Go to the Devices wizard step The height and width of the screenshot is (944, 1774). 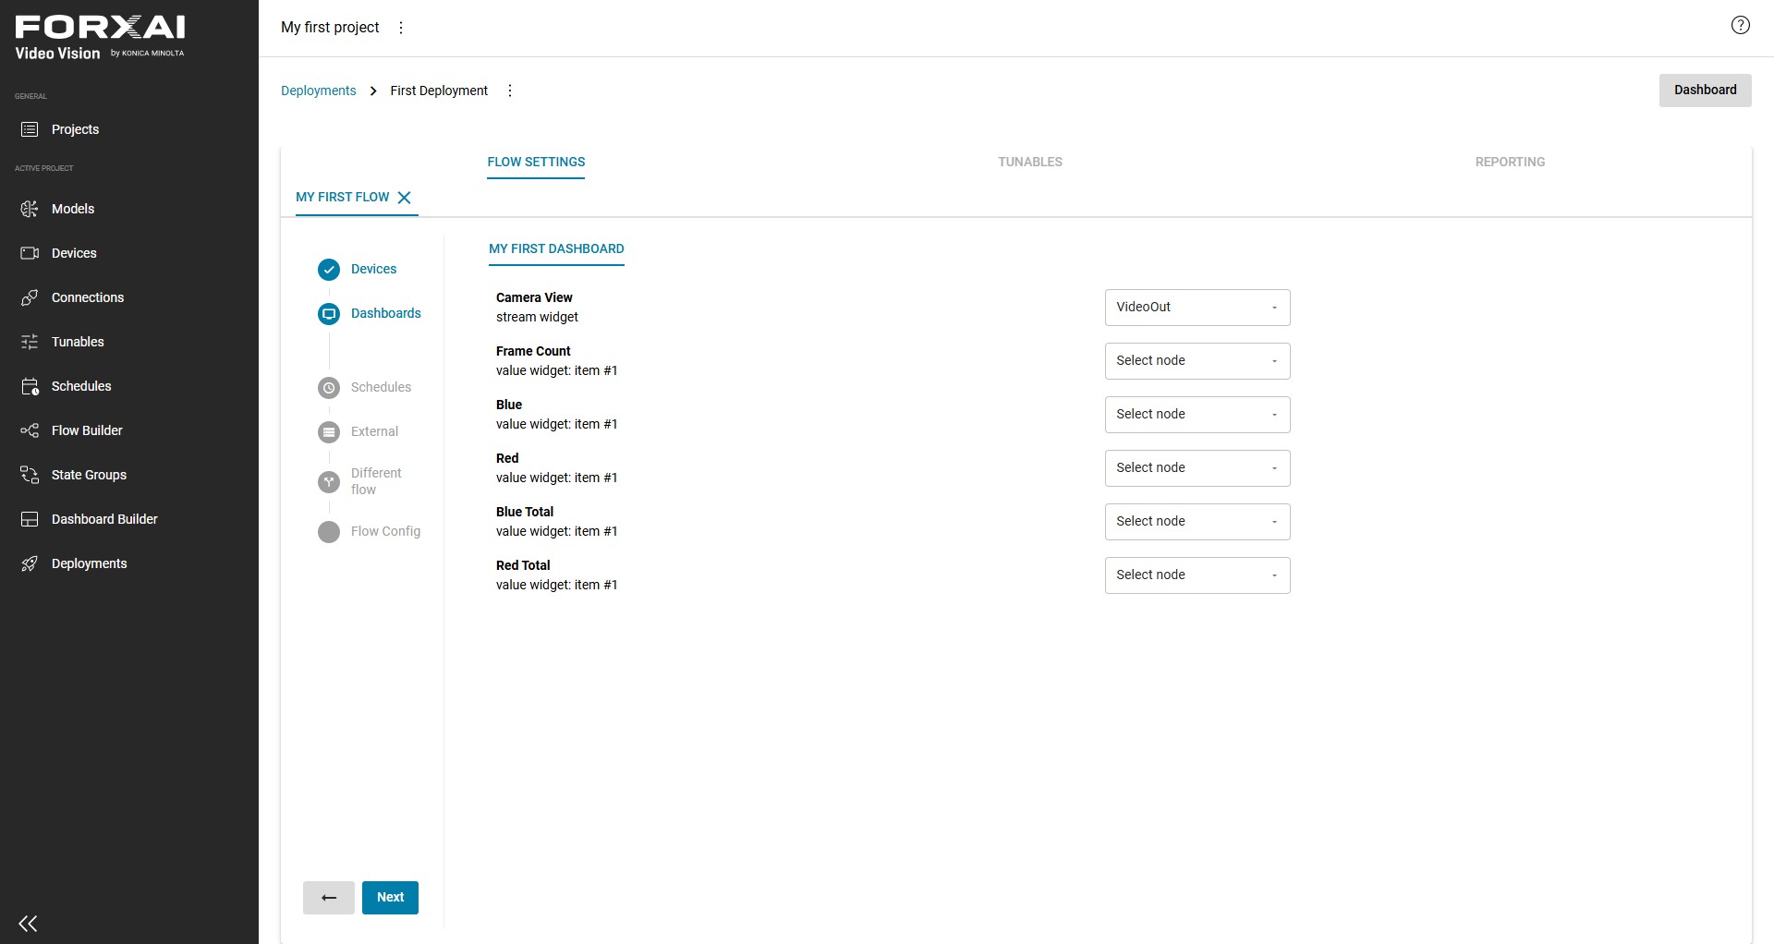coord(373,269)
